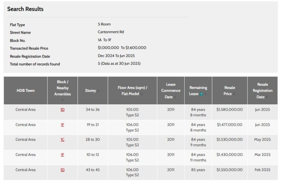Click the HDB Town column header
The height and width of the screenshot is (183, 283).
pos(25,90)
